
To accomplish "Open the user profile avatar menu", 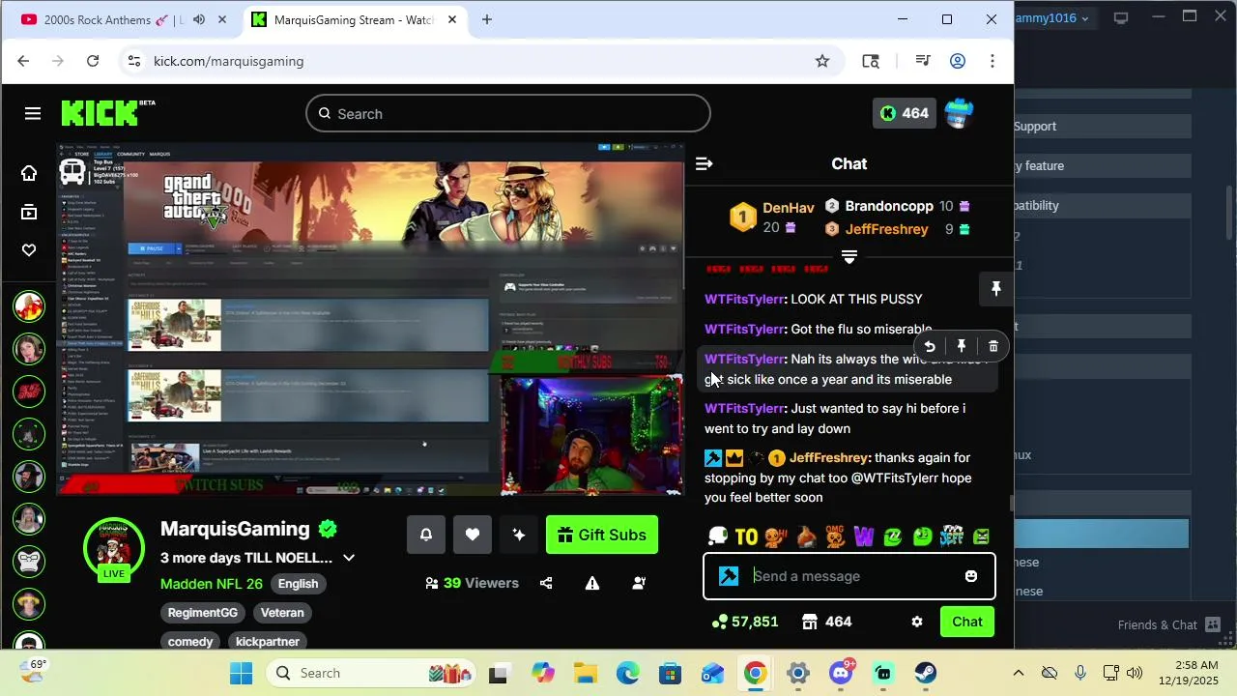I will (x=959, y=113).
